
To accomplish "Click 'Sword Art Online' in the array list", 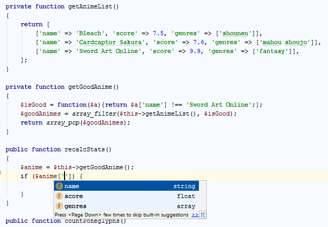I will tap(108, 51).
